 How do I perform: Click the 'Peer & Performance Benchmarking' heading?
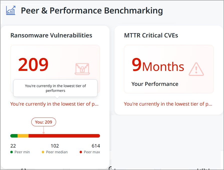92,11
